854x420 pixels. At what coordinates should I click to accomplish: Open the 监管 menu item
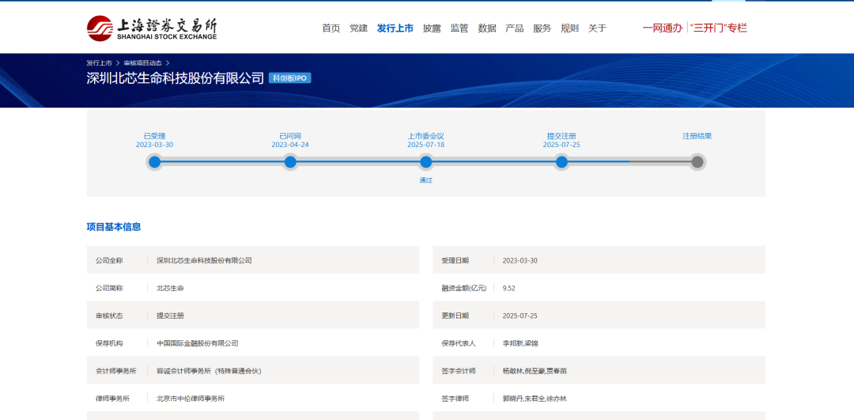pyautogui.click(x=459, y=28)
